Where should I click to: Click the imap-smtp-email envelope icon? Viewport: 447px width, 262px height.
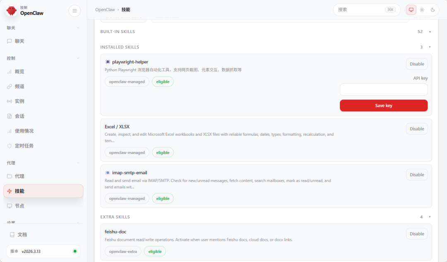[x=108, y=173]
